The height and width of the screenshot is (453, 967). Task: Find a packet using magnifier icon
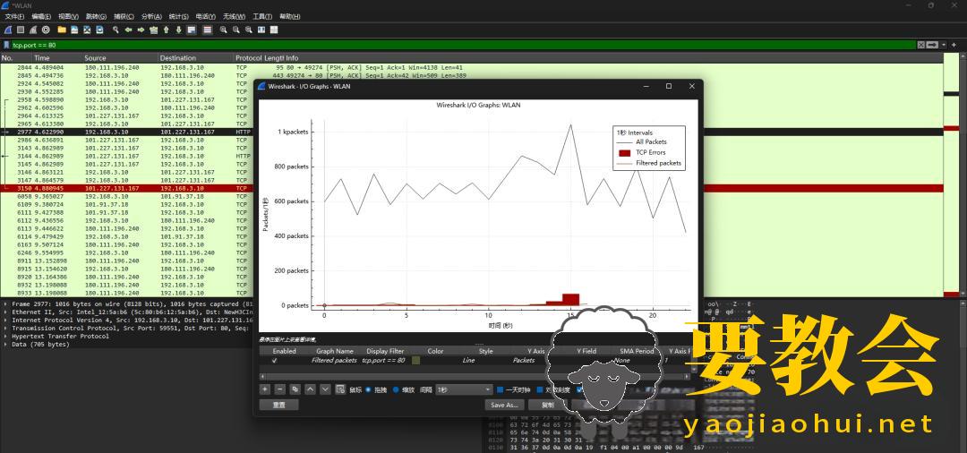point(116,30)
